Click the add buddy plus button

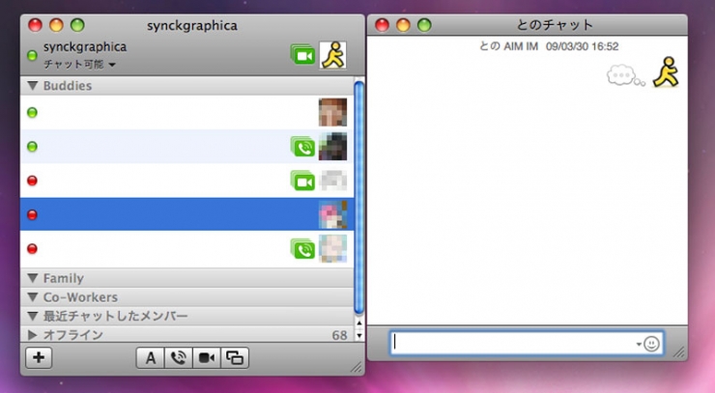point(39,357)
